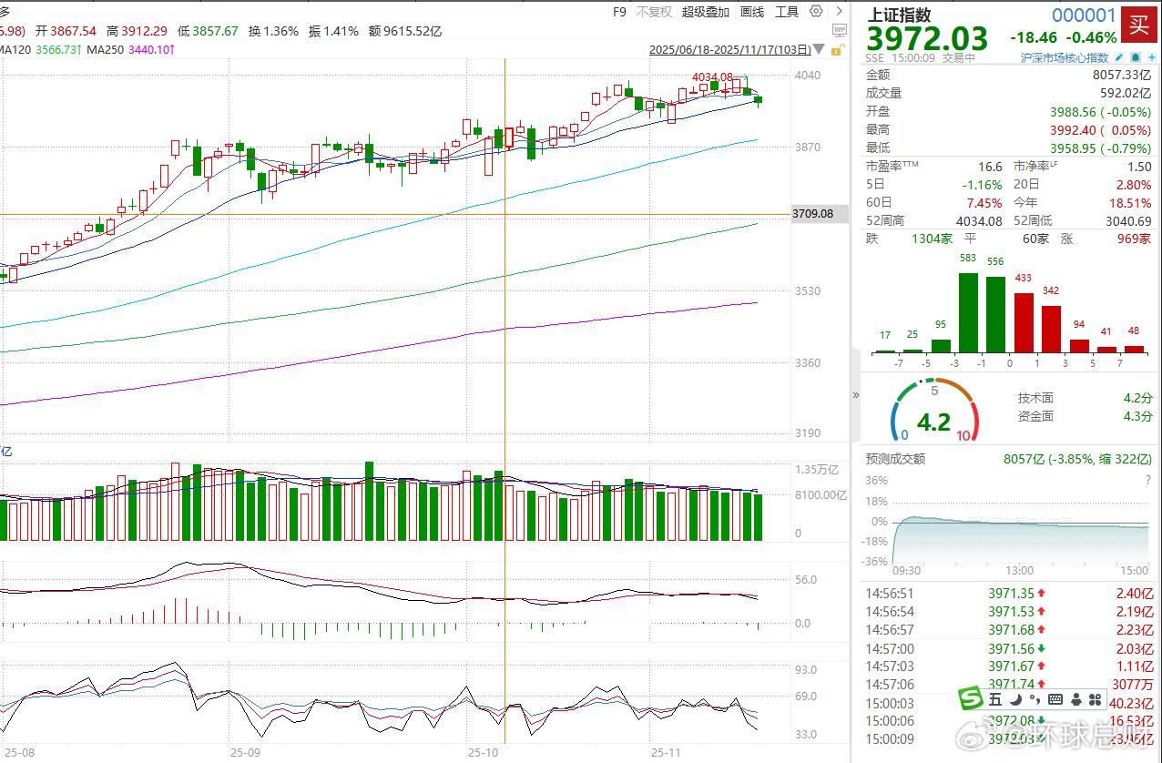Click the pencil edit icon beside 沪深市场核心指数
This screenshot has width=1162, height=763.
[1119, 57]
